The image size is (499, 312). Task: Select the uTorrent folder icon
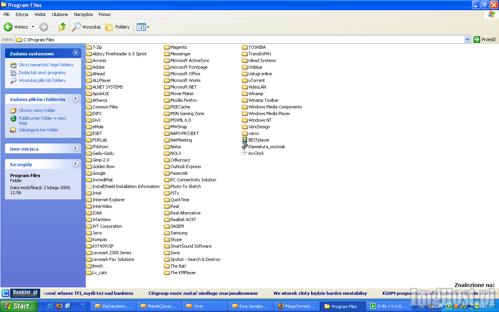(x=245, y=80)
